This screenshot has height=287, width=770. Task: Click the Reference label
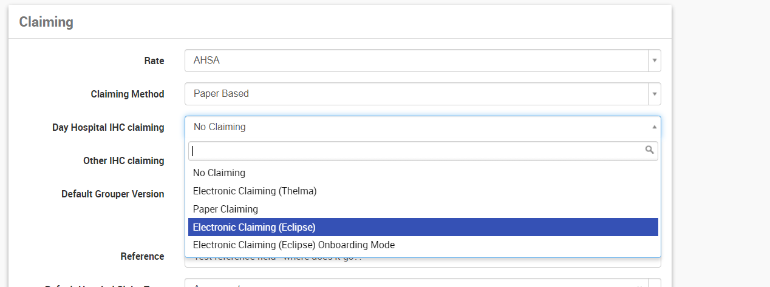[143, 256]
